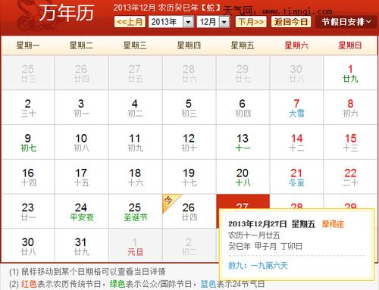The image size is (379, 290).
Task: Select December 4 初二 cell
Action: [136, 108]
